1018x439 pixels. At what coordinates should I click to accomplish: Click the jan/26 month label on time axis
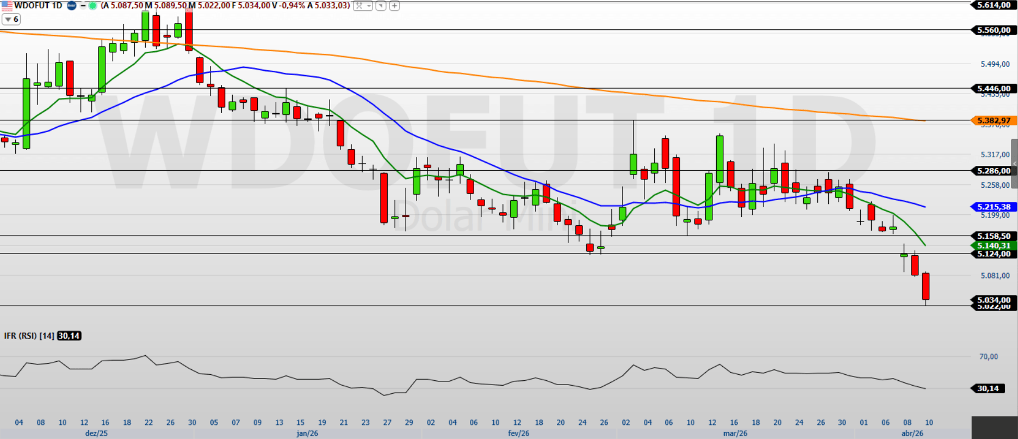[x=307, y=434]
